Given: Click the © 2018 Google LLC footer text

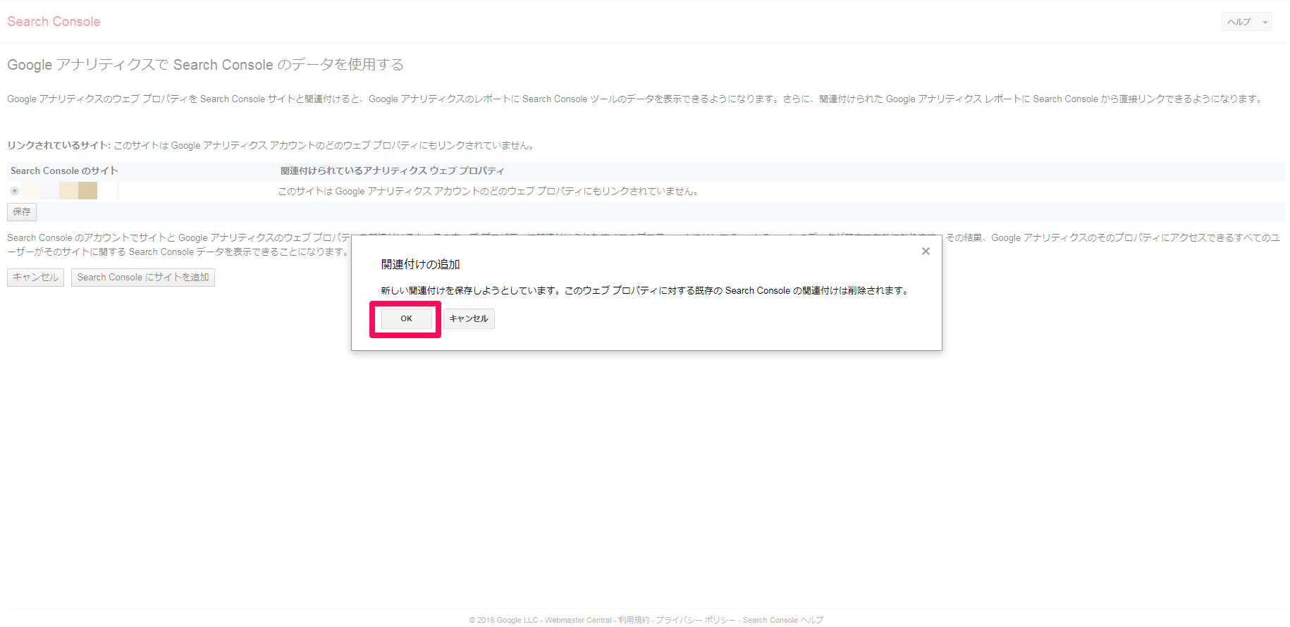Looking at the screenshot, I should pyautogui.click(x=503, y=620).
